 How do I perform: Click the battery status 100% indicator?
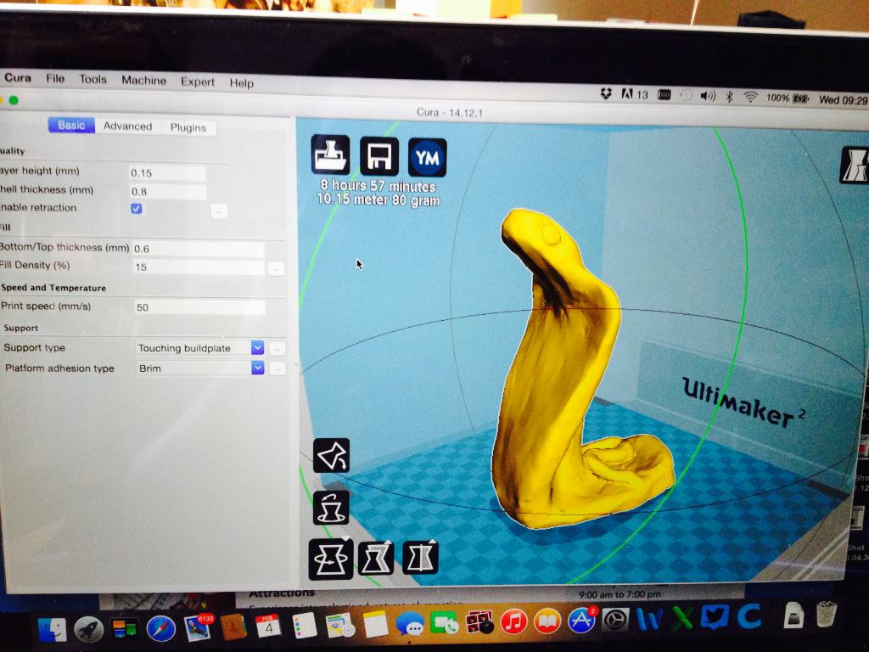click(x=787, y=98)
